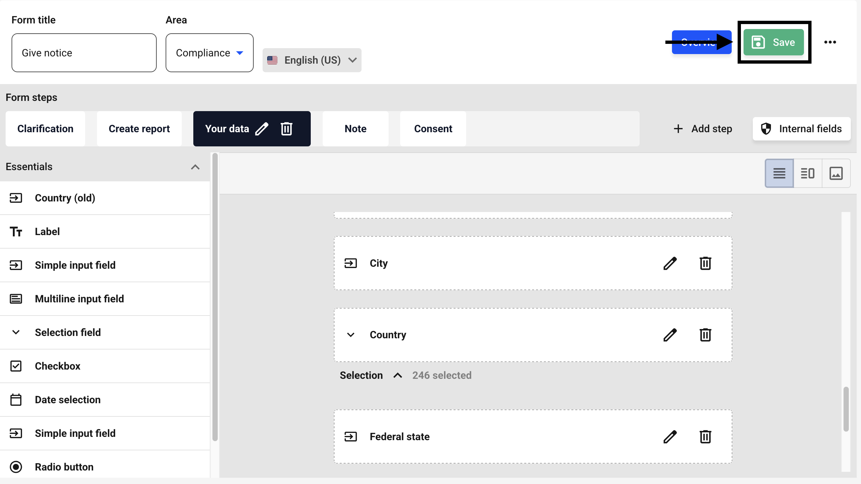
Task: Collapse the Selection list under Country
Action: pos(398,376)
